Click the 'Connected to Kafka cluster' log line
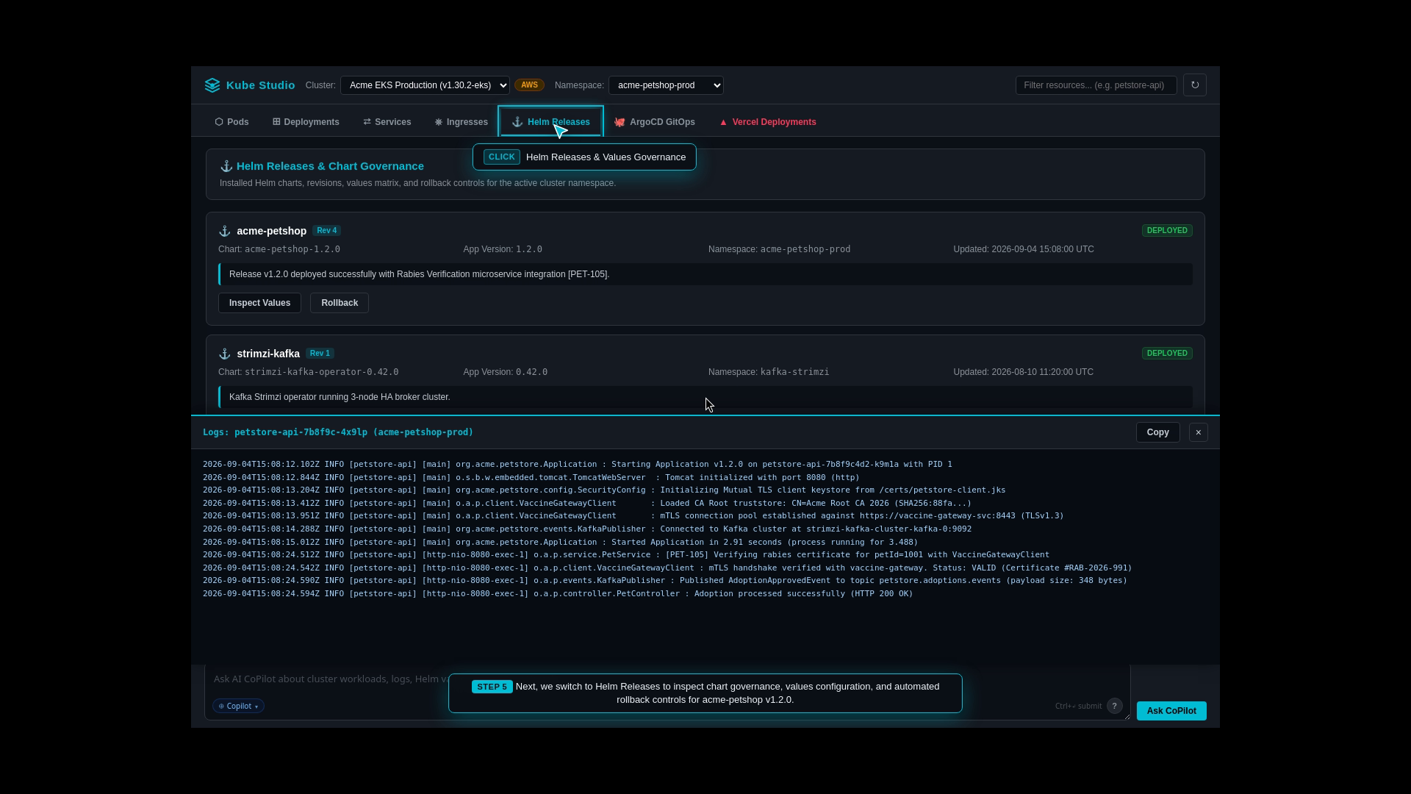The height and width of the screenshot is (794, 1411). point(587,529)
